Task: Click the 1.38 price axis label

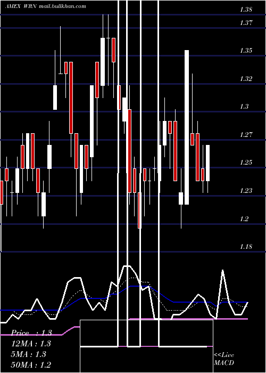Action: point(246,10)
